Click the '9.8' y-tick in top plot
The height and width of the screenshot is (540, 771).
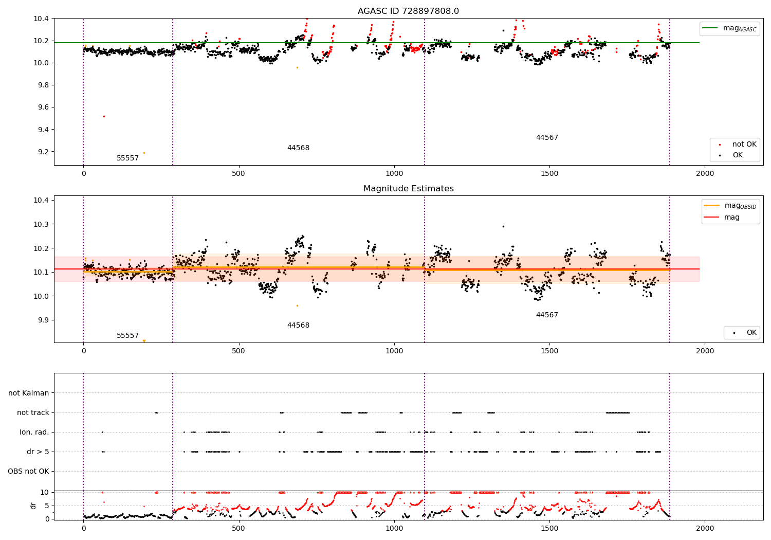click(43, 85)
